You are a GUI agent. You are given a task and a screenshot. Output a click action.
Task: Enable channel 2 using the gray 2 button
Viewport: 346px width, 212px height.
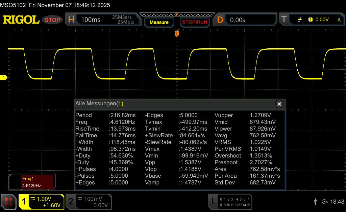(x=71, y=202)
